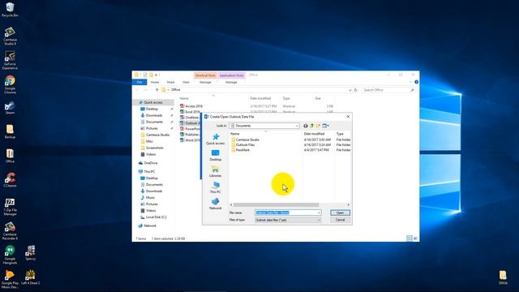Open the GeForce Experience desktop shortcut
The image size is (519, 292).
tap(10, 60)
